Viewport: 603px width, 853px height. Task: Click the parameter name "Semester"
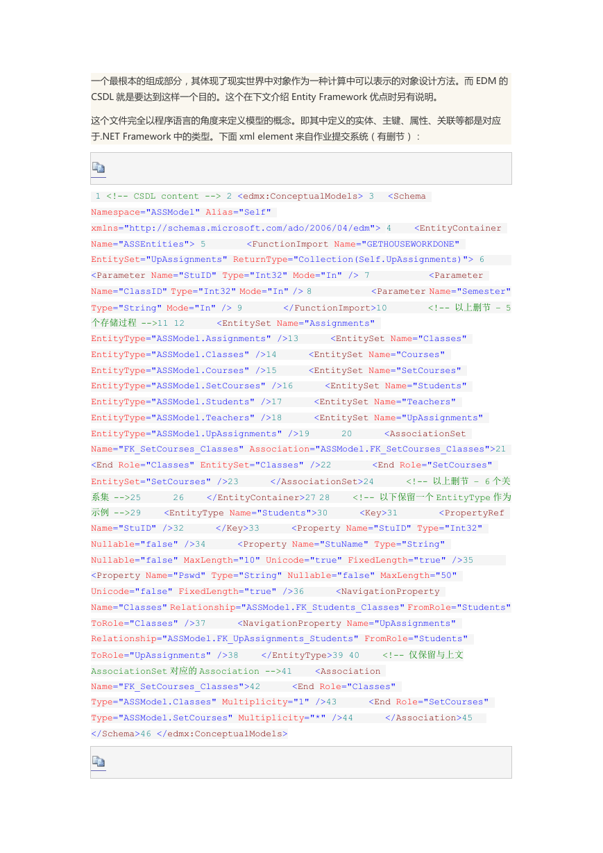484,292
